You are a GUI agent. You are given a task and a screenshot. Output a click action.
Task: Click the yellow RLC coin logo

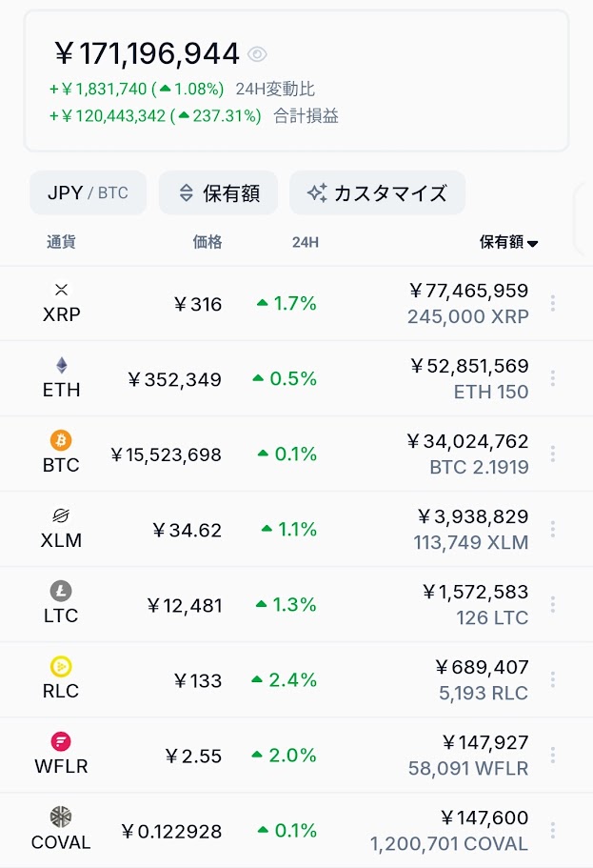(x=61, y=667)
